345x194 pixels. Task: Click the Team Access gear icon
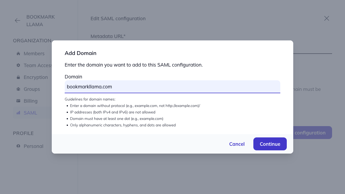click(x=18, y=65)
